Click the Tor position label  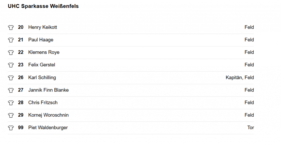(x=251, y=128)
